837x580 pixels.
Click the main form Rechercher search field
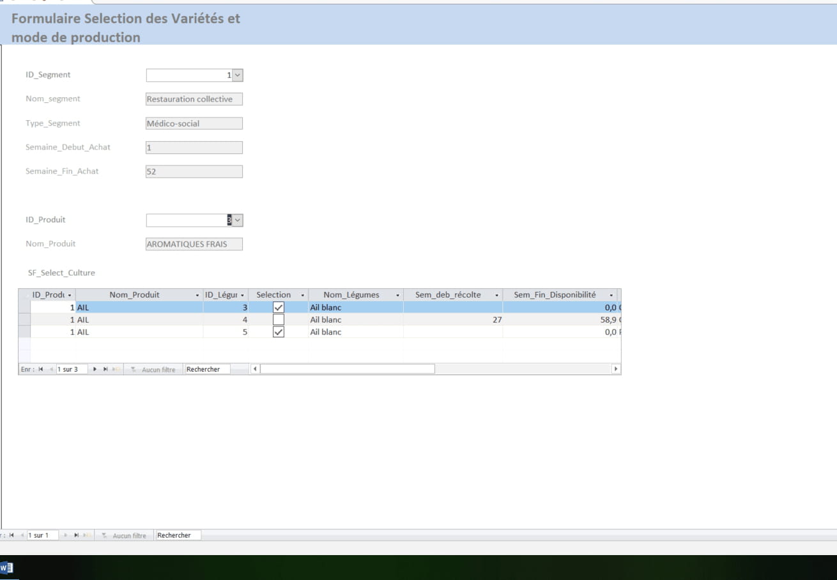click(178, 535)
